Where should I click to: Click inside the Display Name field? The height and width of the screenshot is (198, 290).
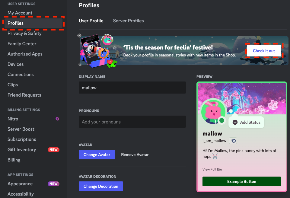click(132, 88)
